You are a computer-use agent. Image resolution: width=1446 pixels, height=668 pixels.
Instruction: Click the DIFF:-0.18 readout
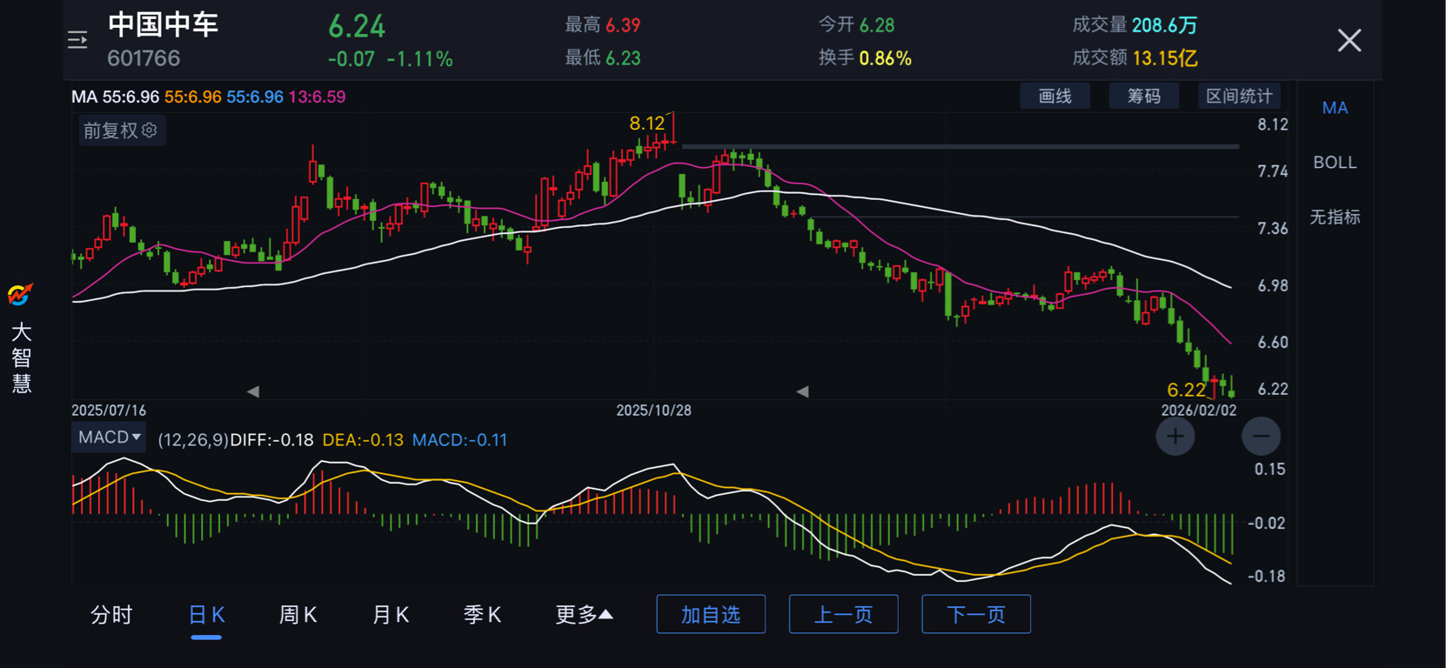(x=271, y=440)
